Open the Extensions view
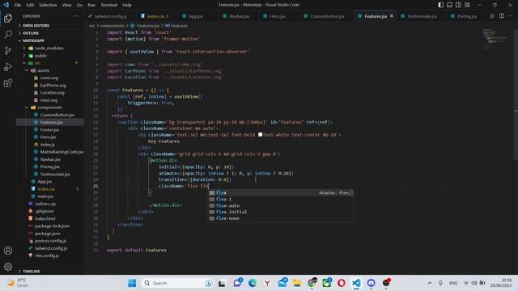The height and width of the screenshot is (291, 518). click(8, 83)
